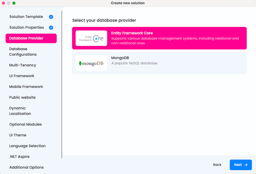
Task: Switch to the UI Framework step
Action: coord(22,76)
